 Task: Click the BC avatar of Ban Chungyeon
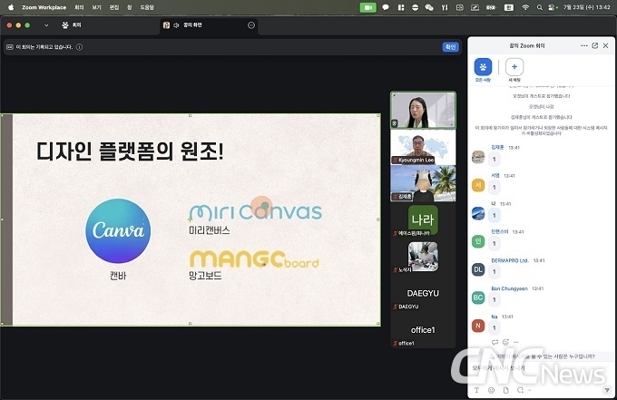pyautogui.click(x=478, y=298)
